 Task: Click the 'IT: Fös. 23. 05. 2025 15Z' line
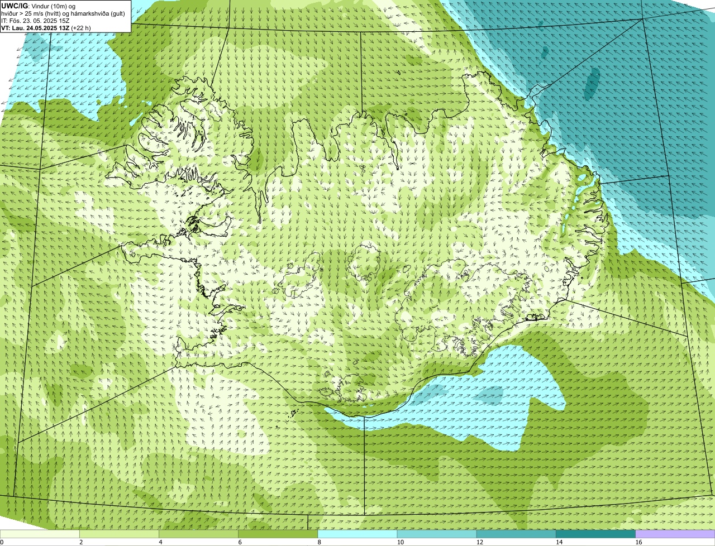[35, 21]
